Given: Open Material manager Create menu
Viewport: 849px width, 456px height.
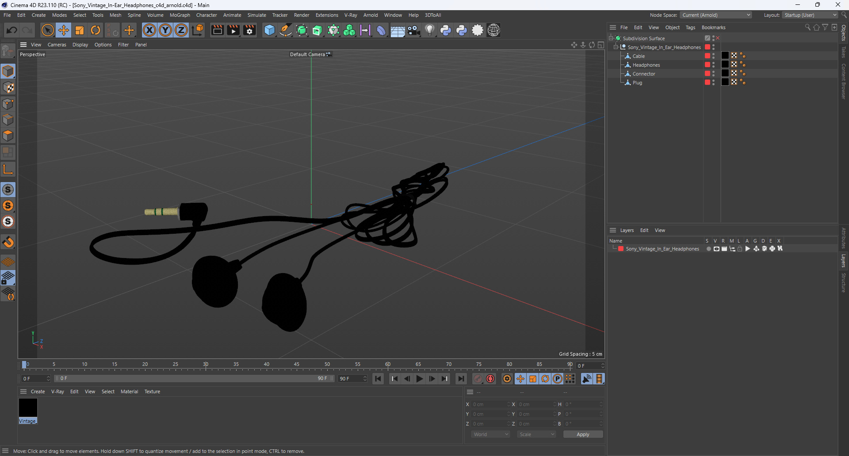Looking at the screenshot, I should pos(38,391).
